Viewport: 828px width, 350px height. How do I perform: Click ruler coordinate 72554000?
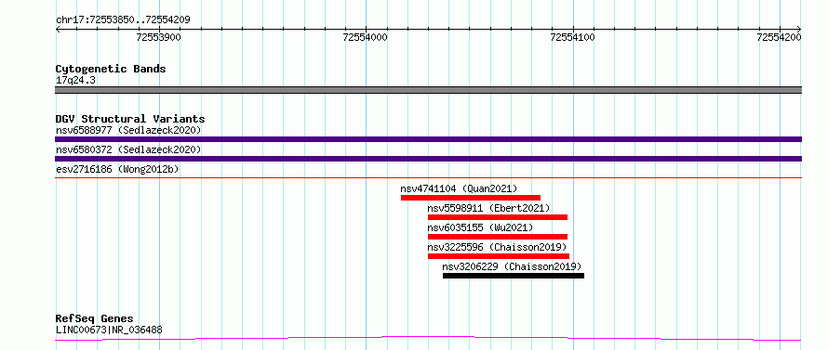pyautogui.click(x=366, y=37)
